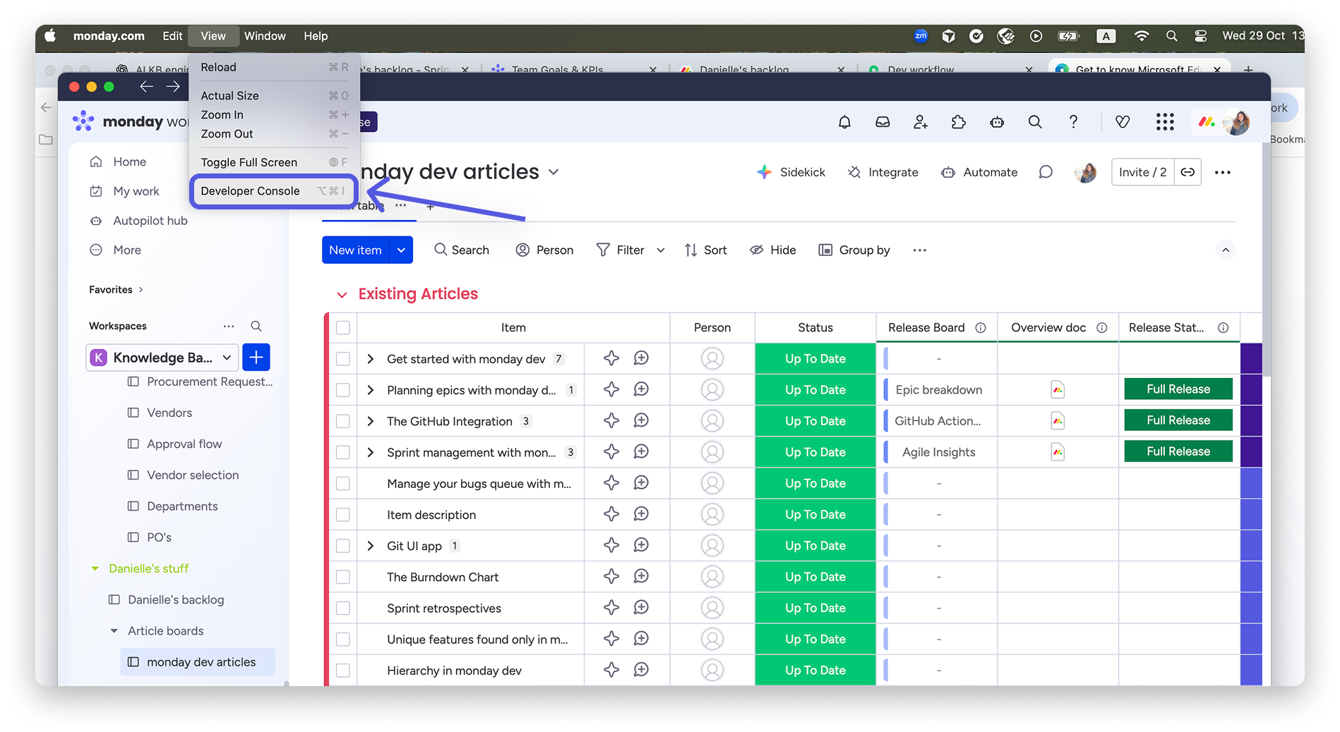
Task: Open more toolbar options ellipsis
Action: [x=919, y=250]
